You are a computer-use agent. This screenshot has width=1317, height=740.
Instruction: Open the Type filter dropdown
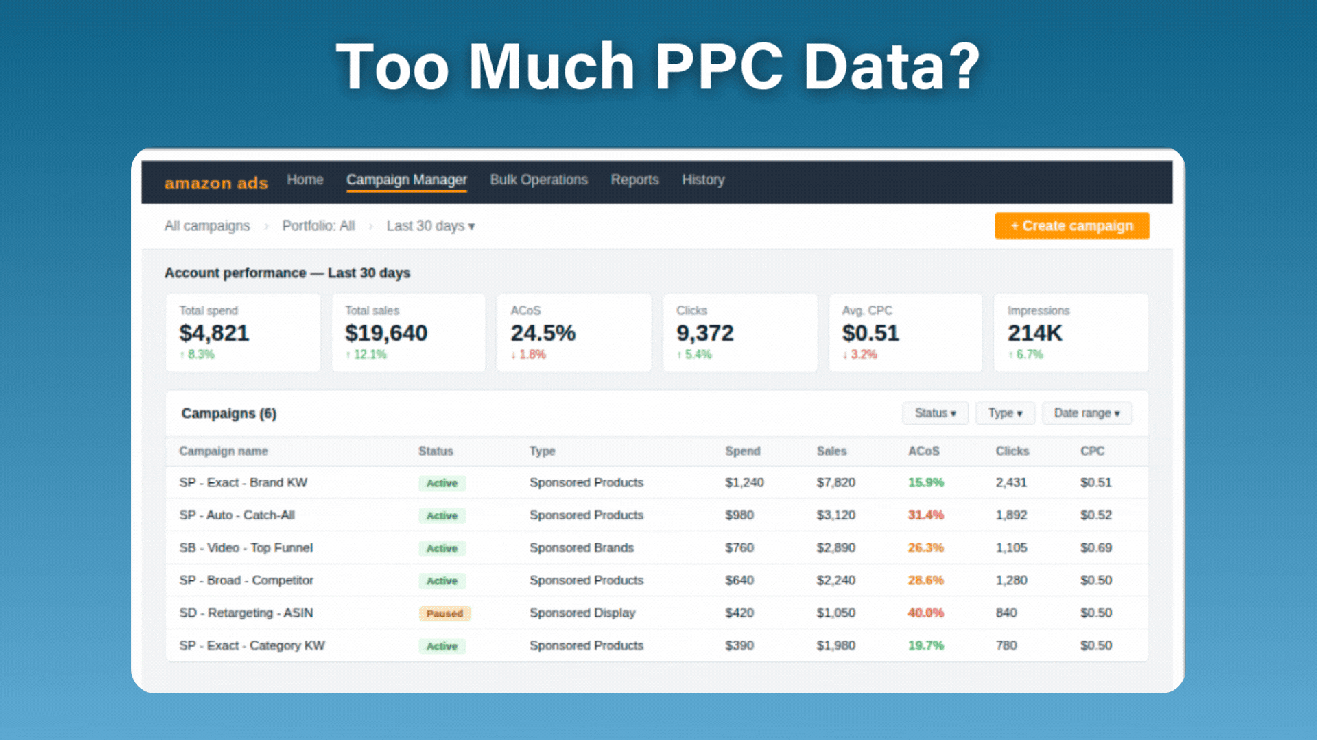[x=1005, y=413]
